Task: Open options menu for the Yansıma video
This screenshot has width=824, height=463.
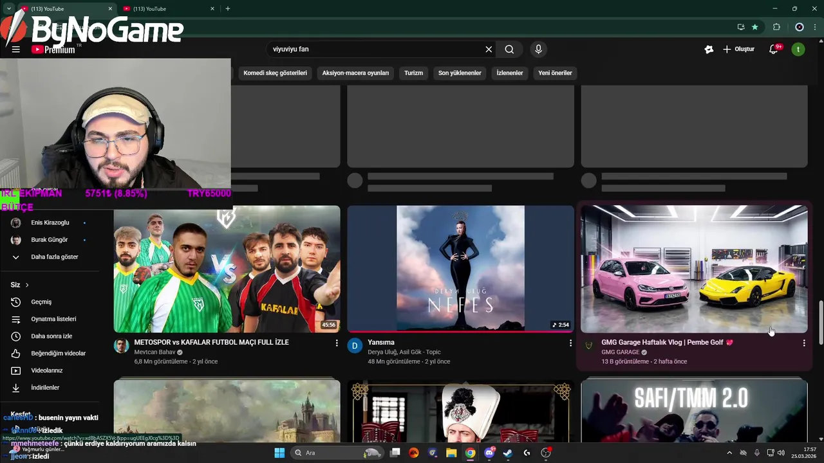Action: click(x=570, y=343)
